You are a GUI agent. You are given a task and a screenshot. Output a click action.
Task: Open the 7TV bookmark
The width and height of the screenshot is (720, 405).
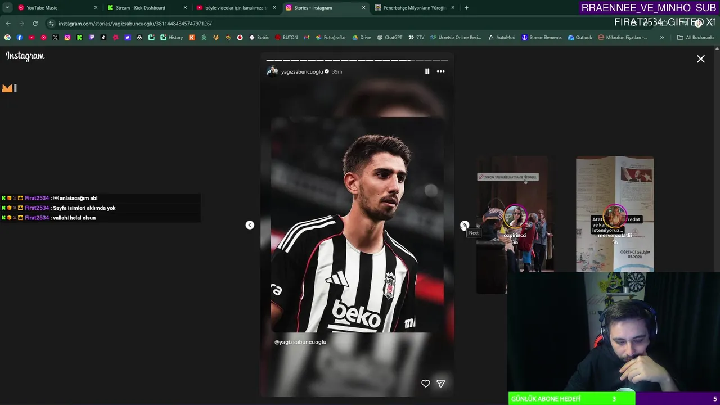416,38
